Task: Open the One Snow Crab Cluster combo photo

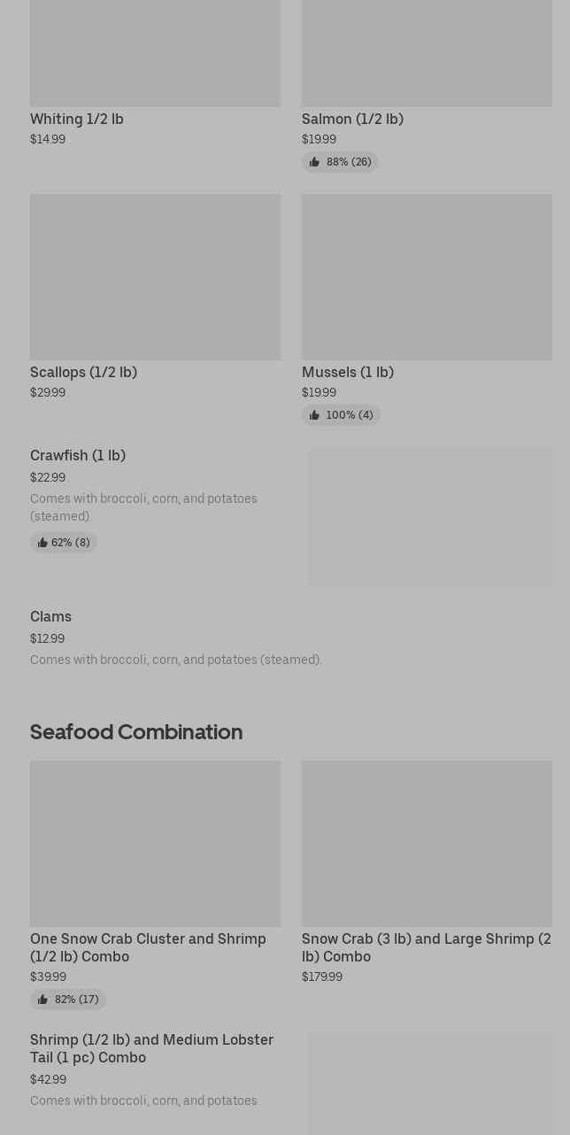Action: tap(155, 844)
